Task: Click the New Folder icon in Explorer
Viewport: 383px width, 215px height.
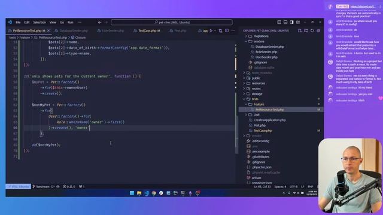Action: pyautogui.click(x=306, y=30)
